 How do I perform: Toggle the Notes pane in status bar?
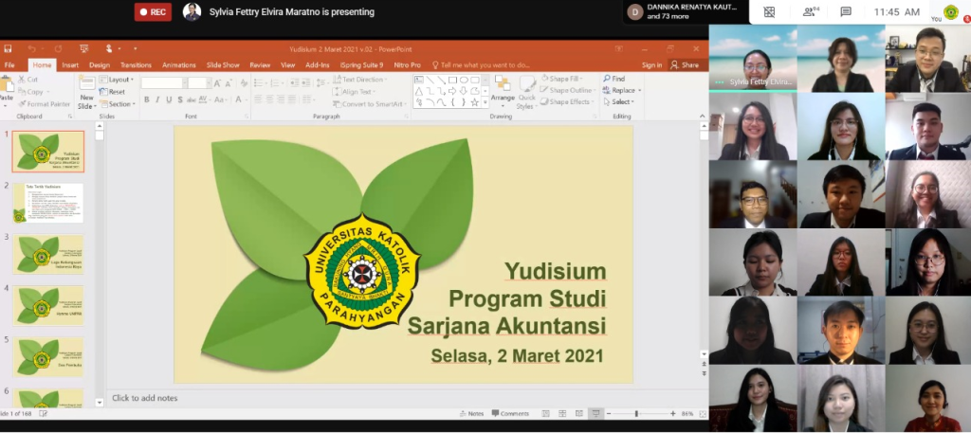(471, 413)
